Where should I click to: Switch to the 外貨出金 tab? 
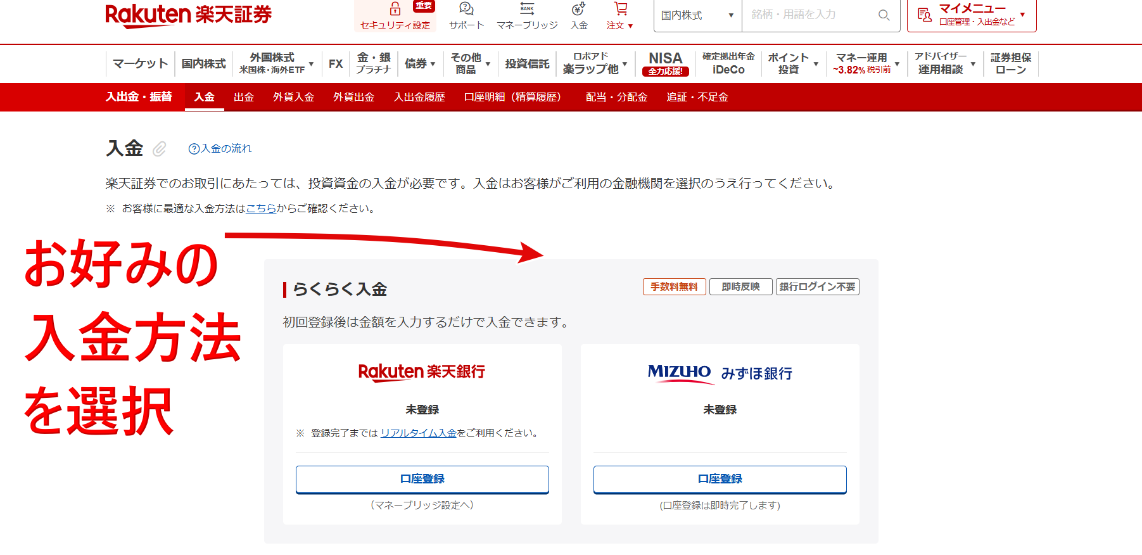coord(353,97)
